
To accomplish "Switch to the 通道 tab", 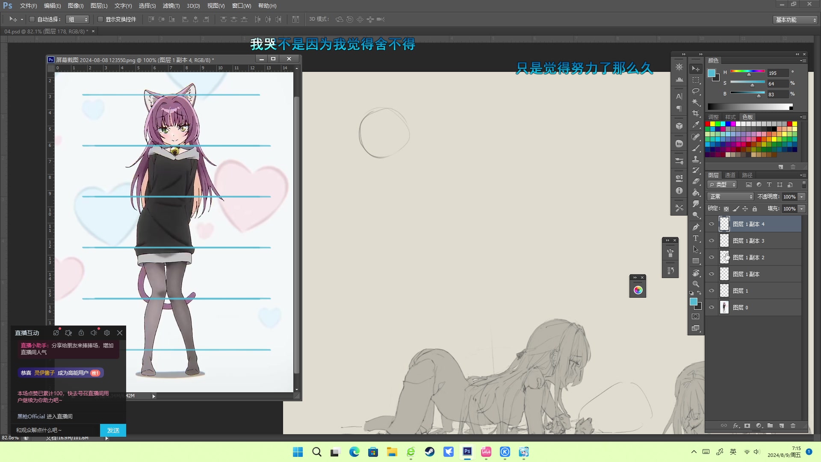I will pos(730,175).
